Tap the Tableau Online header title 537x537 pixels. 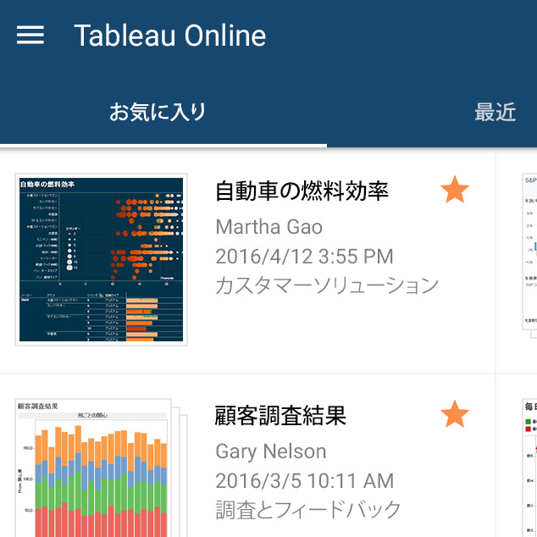169,36
